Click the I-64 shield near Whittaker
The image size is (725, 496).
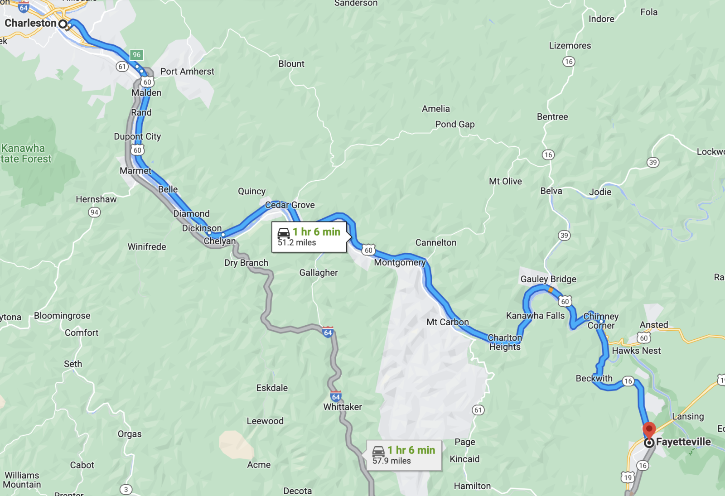[335, 396]
